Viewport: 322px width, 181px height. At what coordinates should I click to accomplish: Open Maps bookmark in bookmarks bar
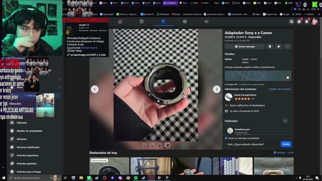(256, 14)
